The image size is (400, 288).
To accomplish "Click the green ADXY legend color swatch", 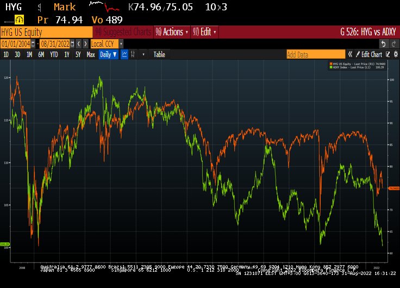I will click(331, 67).
